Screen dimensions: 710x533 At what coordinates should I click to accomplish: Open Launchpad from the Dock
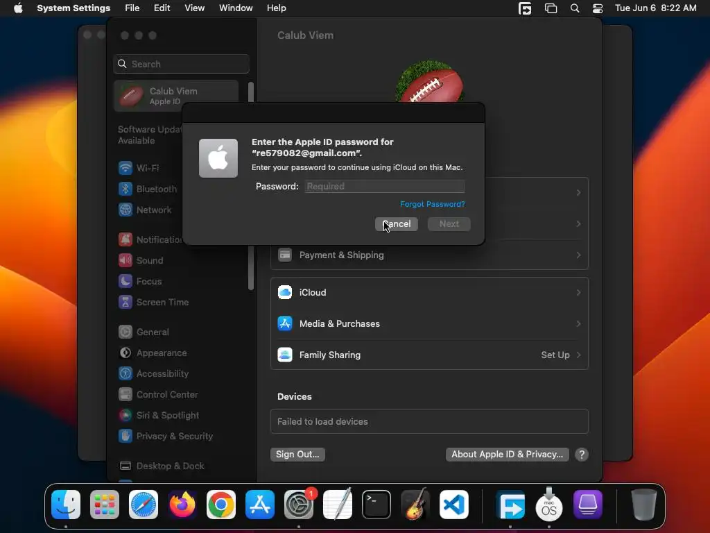(x=105, y=505)
